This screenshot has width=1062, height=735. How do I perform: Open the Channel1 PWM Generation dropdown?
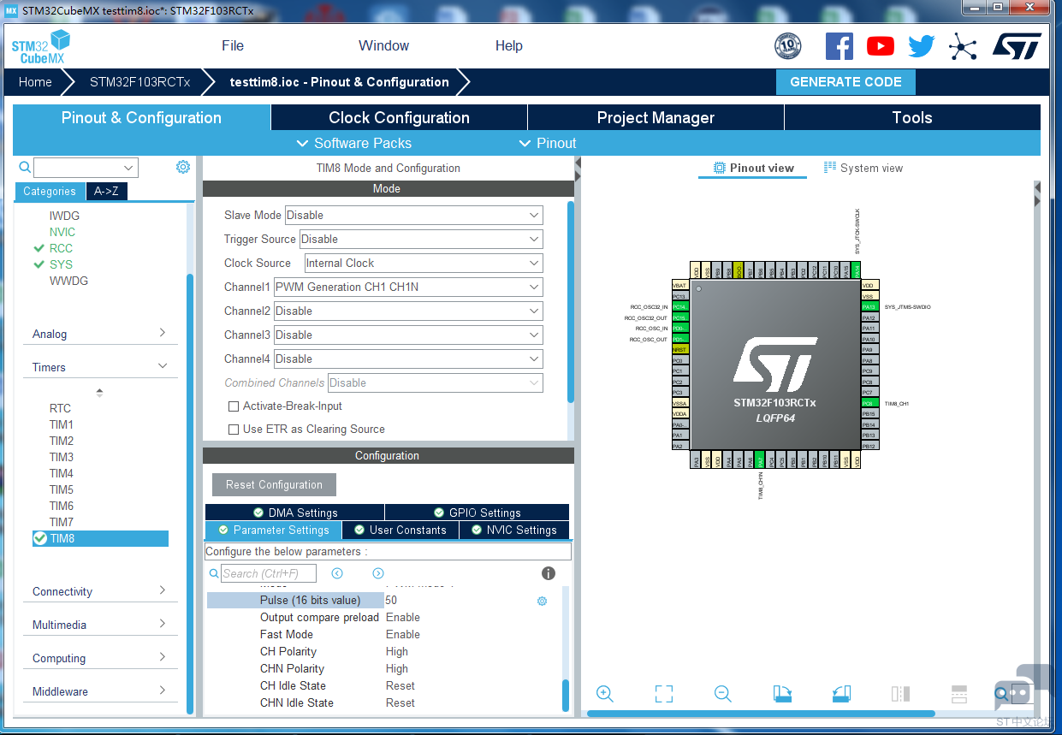pyautogui.click(x=408, y=287)
